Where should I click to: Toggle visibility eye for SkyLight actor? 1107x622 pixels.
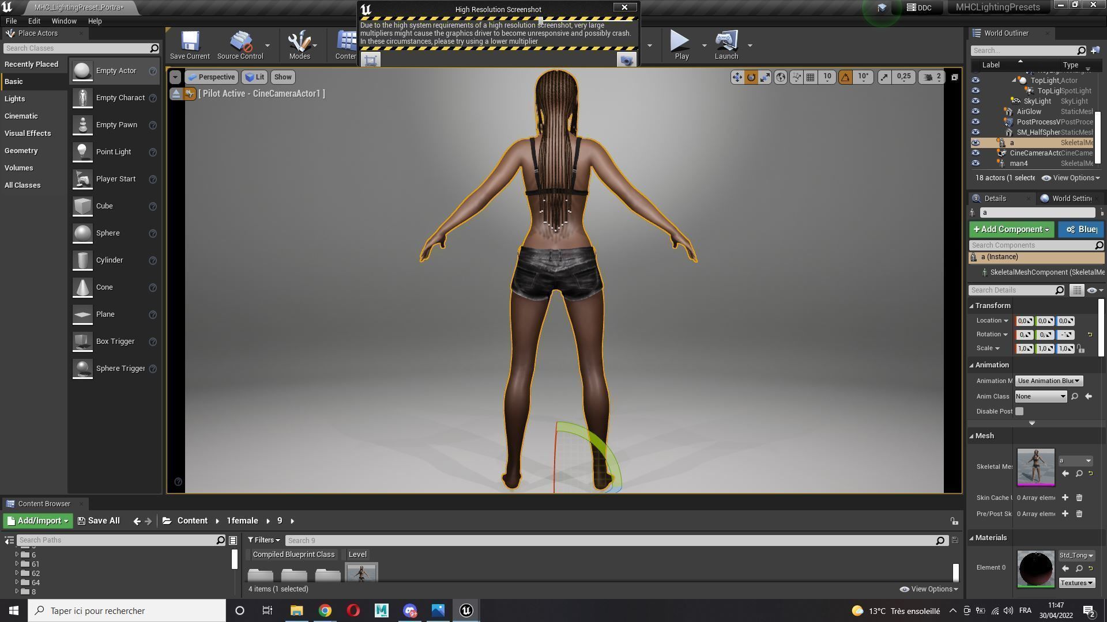click(976, 101)
